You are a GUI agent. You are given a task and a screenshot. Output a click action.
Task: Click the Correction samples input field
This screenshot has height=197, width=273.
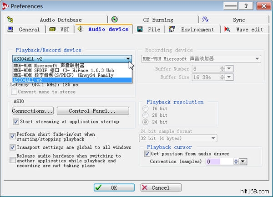point(219,161)
